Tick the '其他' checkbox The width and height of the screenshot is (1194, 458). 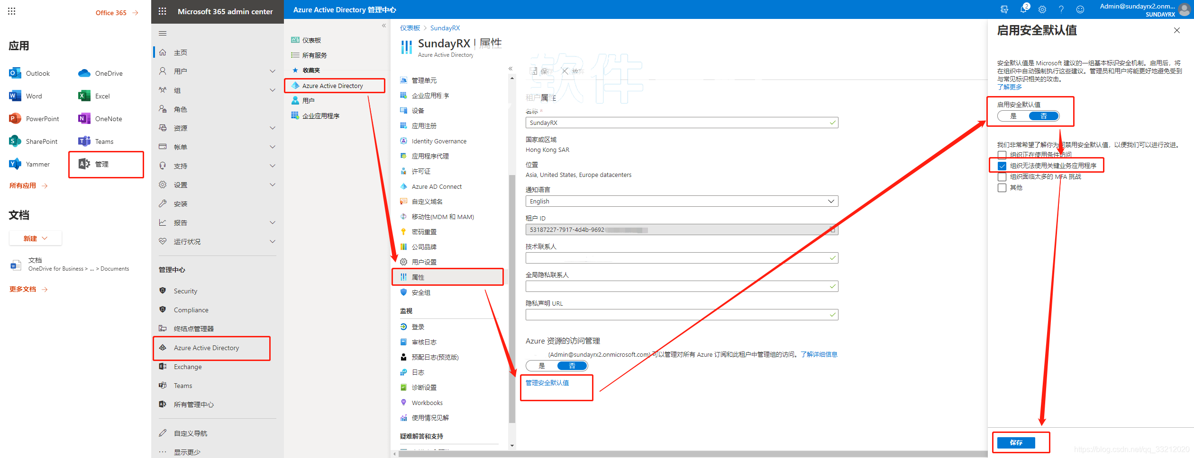1002,188
